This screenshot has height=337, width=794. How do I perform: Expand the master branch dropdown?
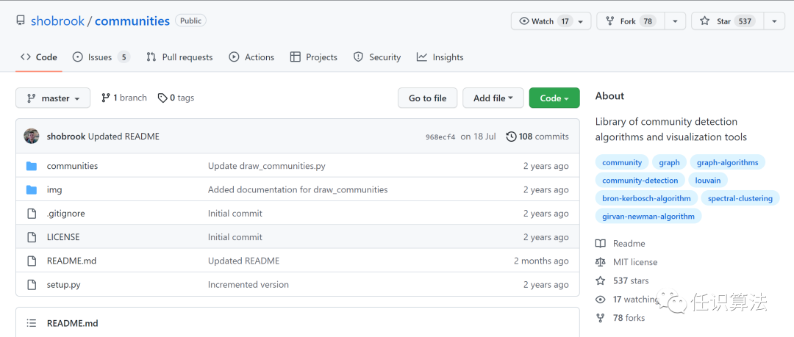[53, 98]
